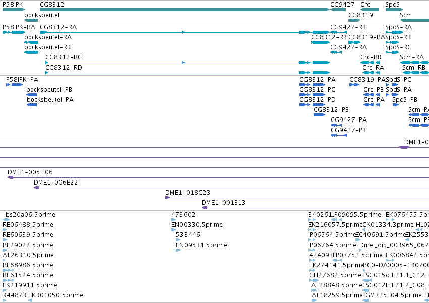This screenshot has height=303, width=429.
Task: Click the RE68986.5prime EST label
Action: click(x=28, y=266)
